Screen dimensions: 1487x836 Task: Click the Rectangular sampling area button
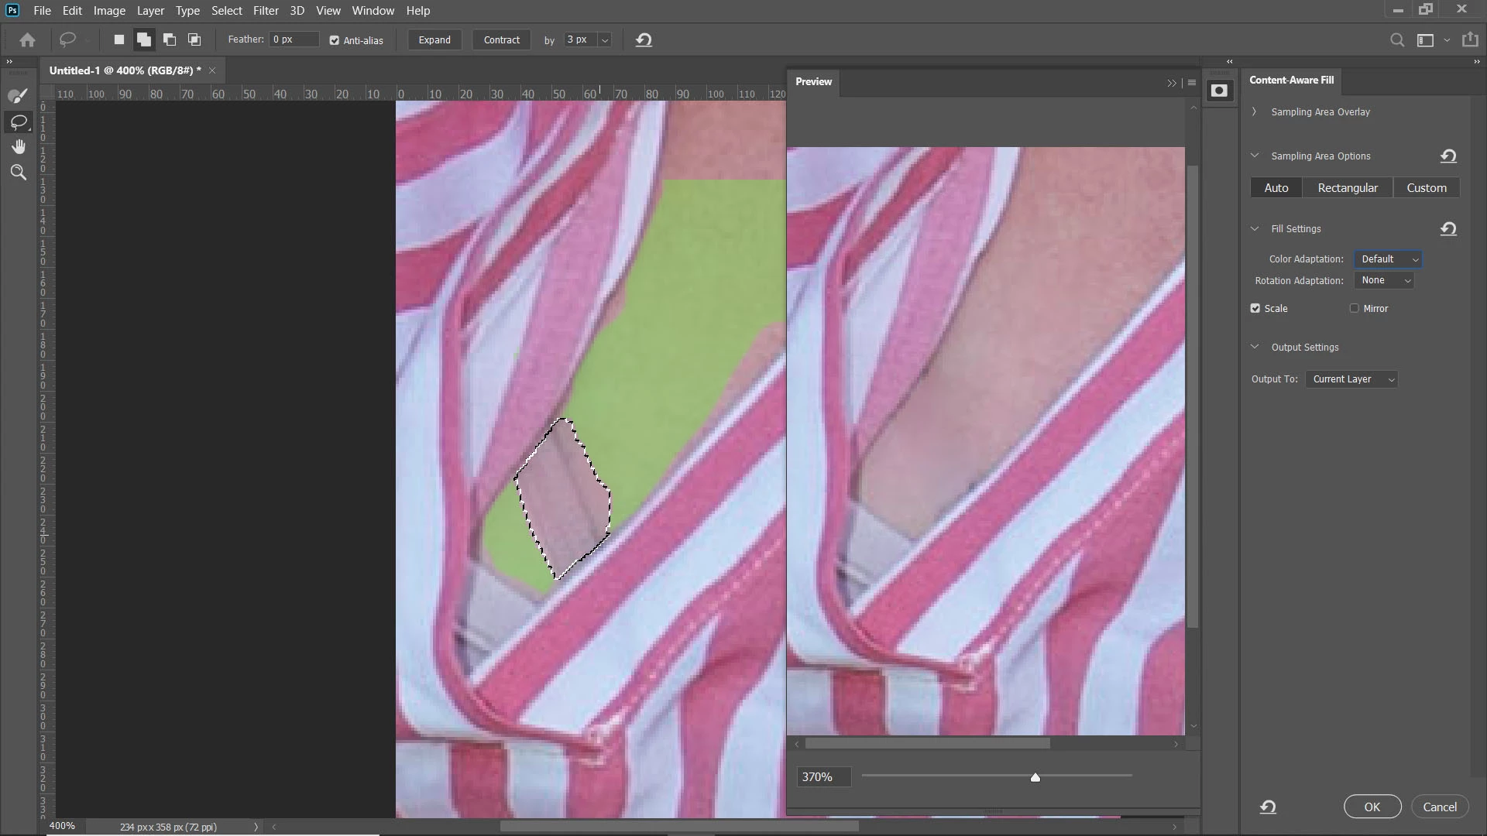pyautogui.click(x=1348, y=188)
